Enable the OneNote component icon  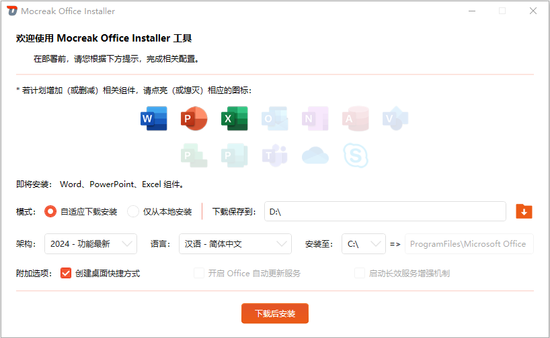point(315,119)
